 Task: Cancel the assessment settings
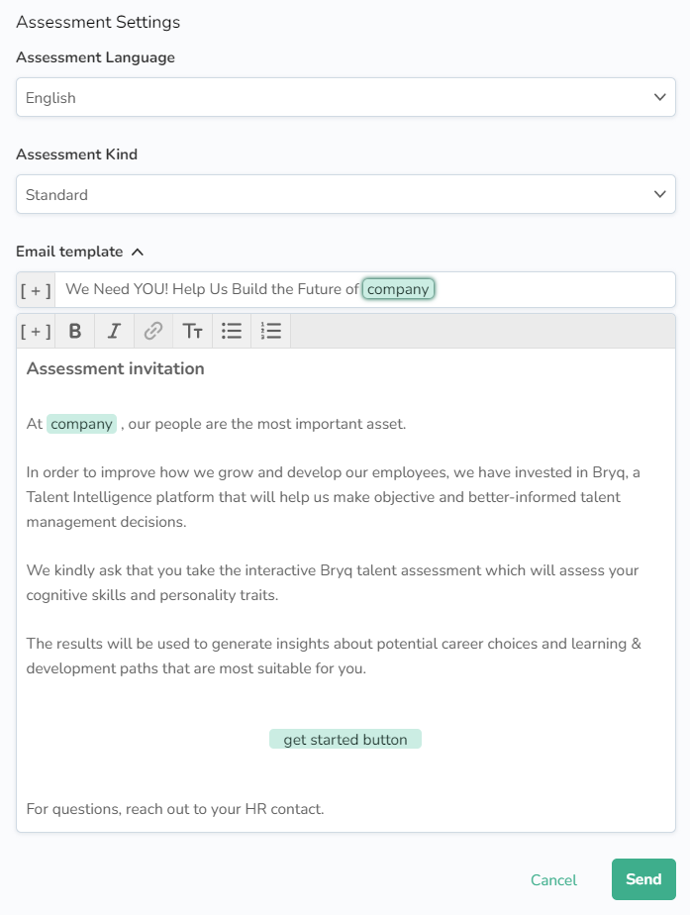click(x=553, y=880)
